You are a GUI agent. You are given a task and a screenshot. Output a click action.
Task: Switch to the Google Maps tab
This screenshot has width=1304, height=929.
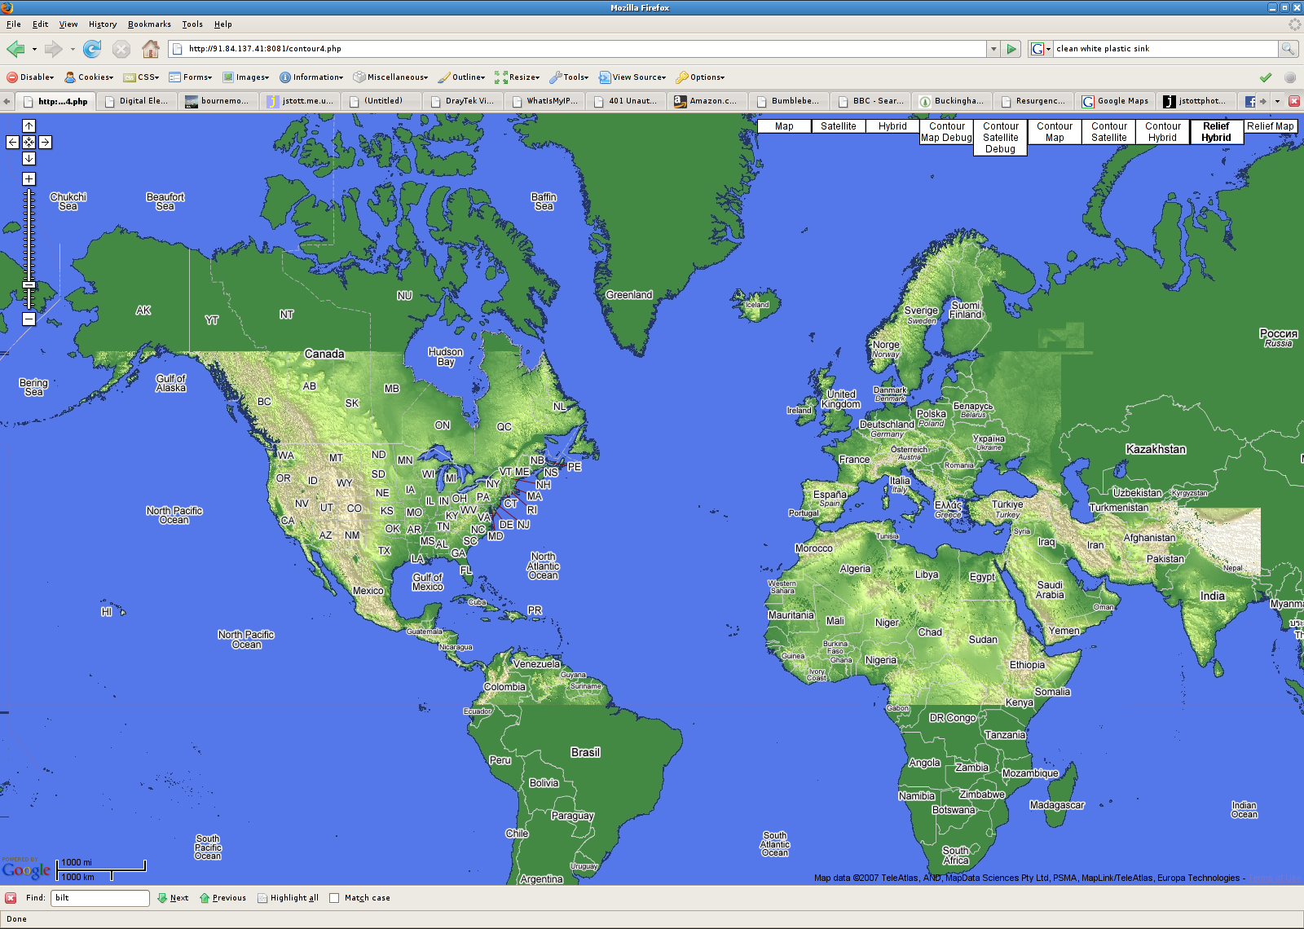[x=1115, y=101]
